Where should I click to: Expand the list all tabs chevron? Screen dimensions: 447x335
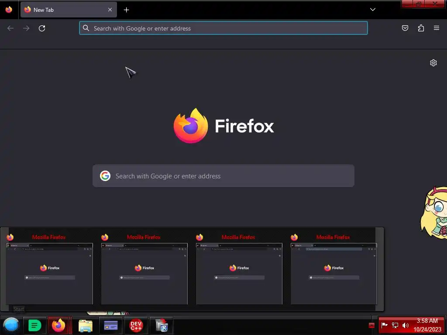(373, 10)
